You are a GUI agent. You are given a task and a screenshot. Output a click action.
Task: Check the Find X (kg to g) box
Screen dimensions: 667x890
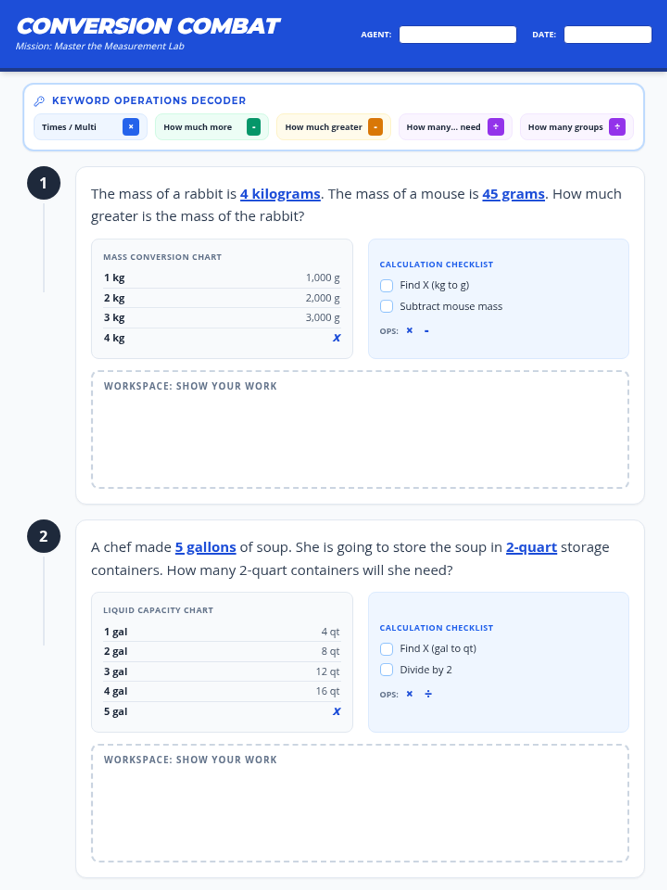[386, 285]
